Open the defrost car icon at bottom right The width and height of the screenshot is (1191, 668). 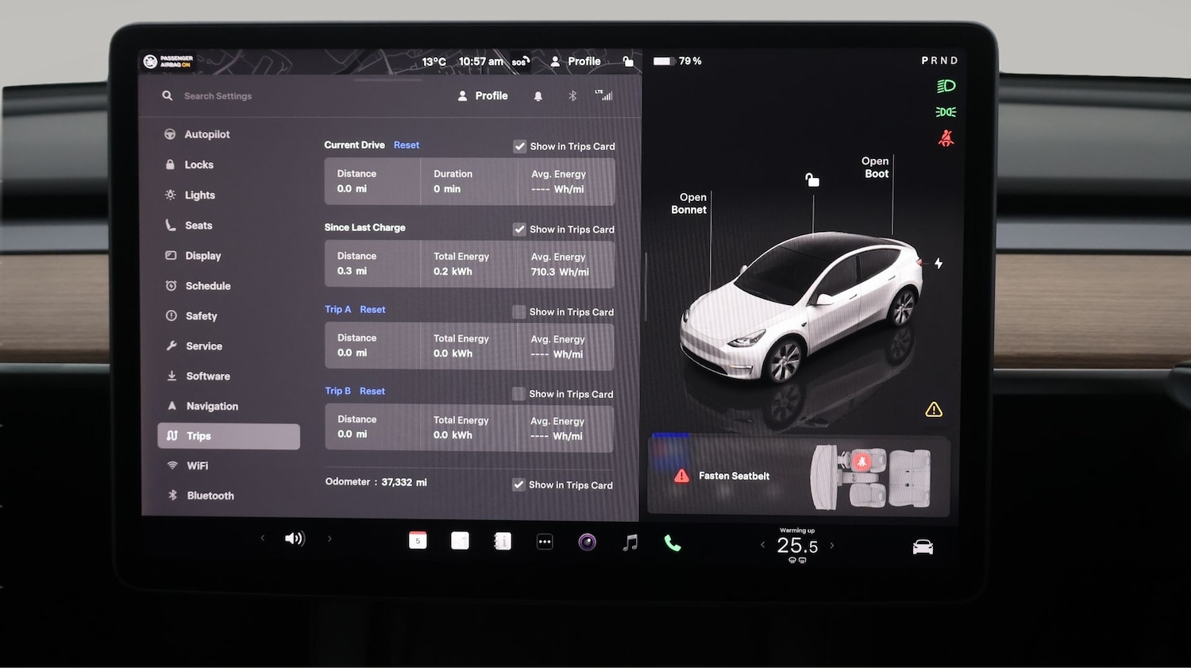pyautogui.click(x=922, y=546)
